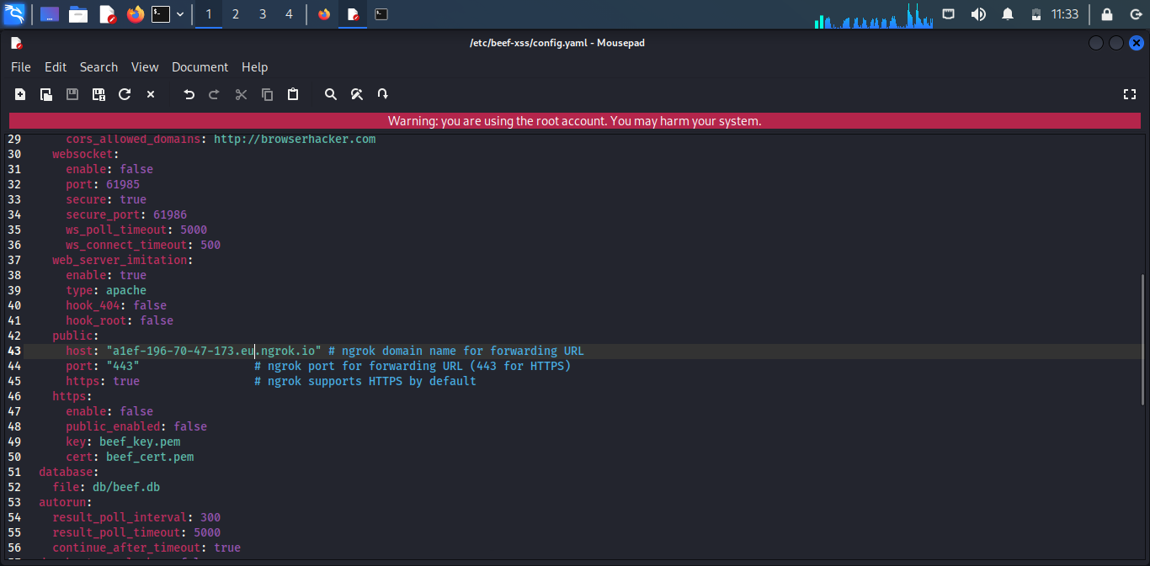
Task: Undo the last edit
Action: 189,94
